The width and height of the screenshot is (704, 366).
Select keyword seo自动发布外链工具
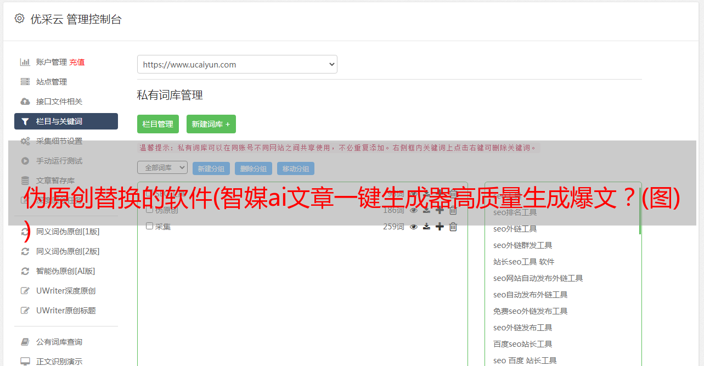[531, 295]
